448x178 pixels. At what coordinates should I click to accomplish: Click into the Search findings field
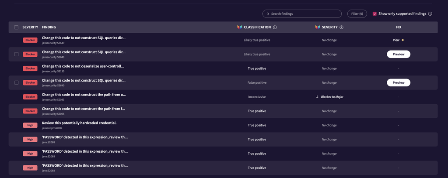pos(302,14)
